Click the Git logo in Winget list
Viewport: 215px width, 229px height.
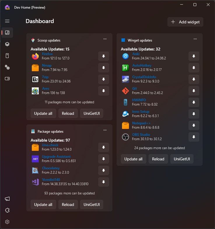(125, 91)
